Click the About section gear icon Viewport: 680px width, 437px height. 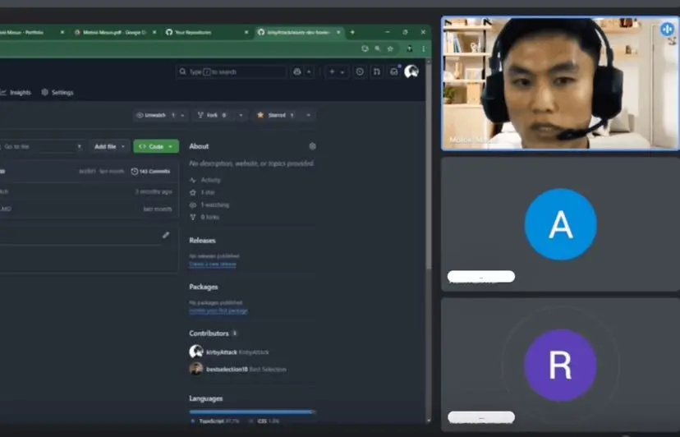tap(312, 146)
